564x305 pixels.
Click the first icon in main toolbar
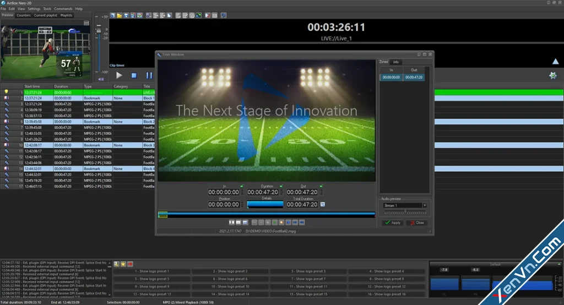click(x=112, y=15)
